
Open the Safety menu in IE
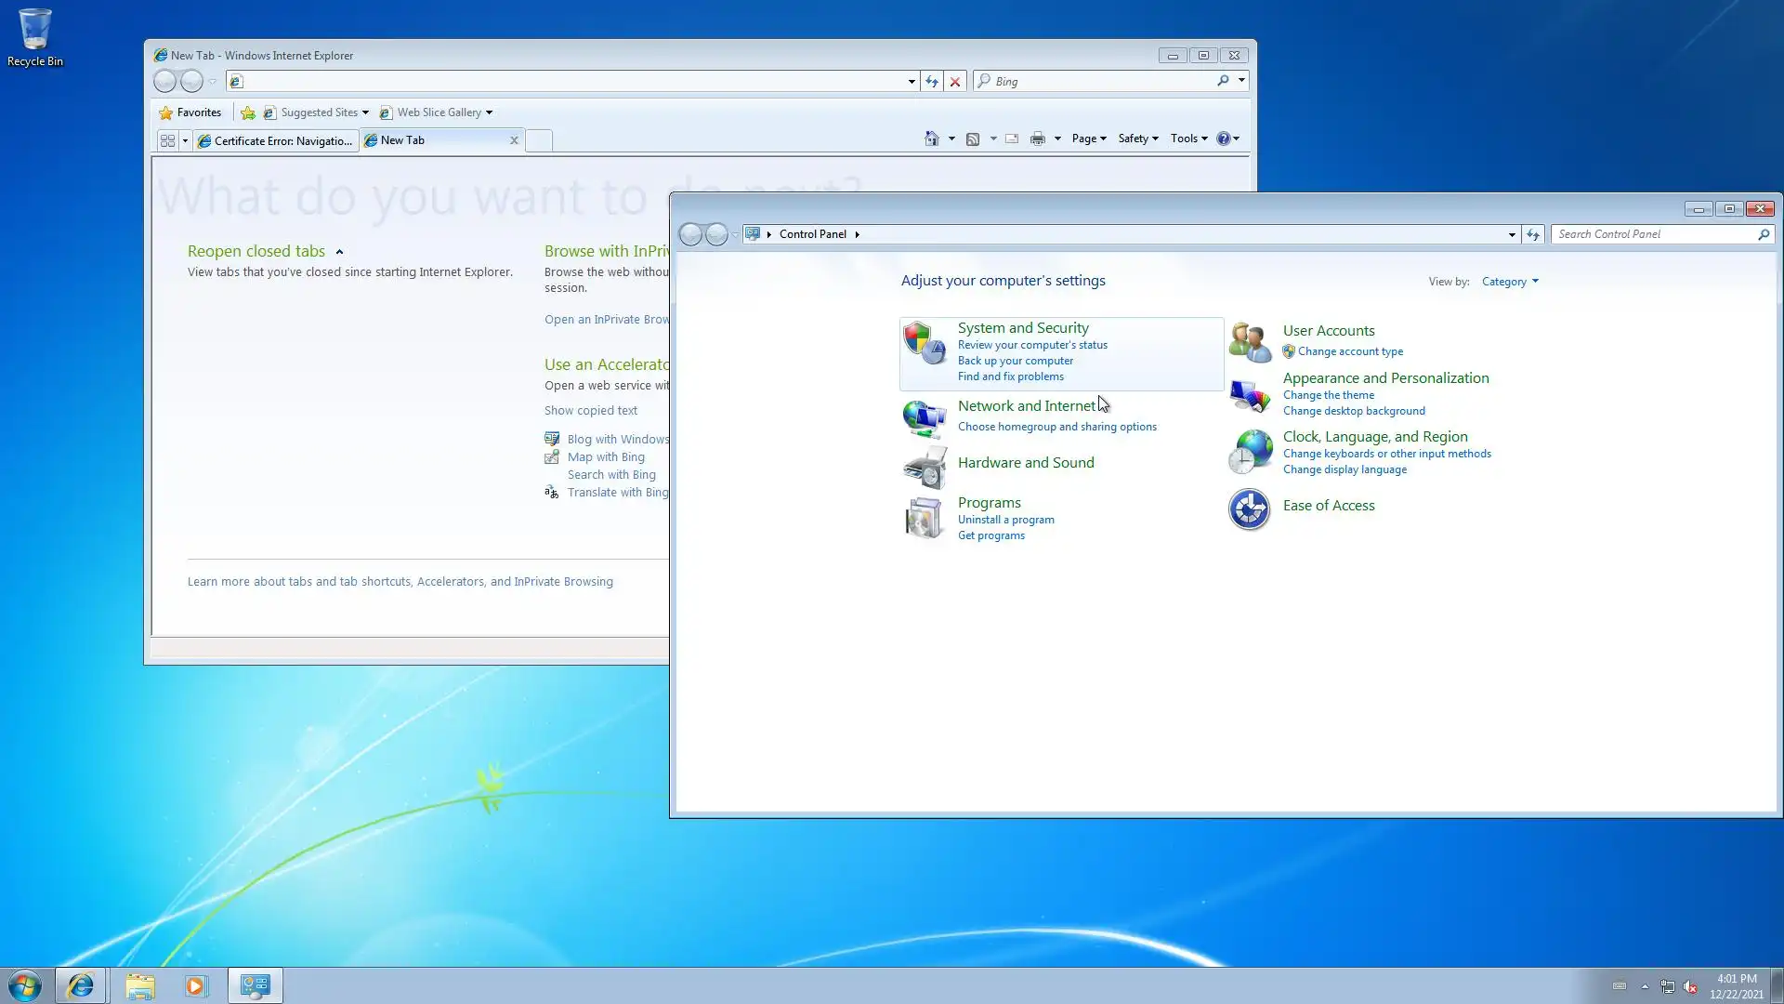pos(1137,139)
